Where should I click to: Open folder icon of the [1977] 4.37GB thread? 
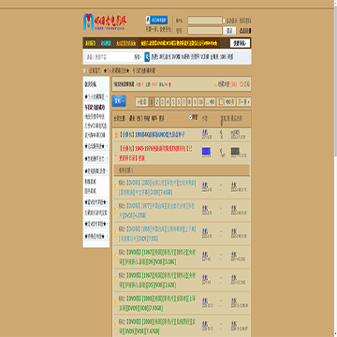pyautogui.click(x=116, y=211)
